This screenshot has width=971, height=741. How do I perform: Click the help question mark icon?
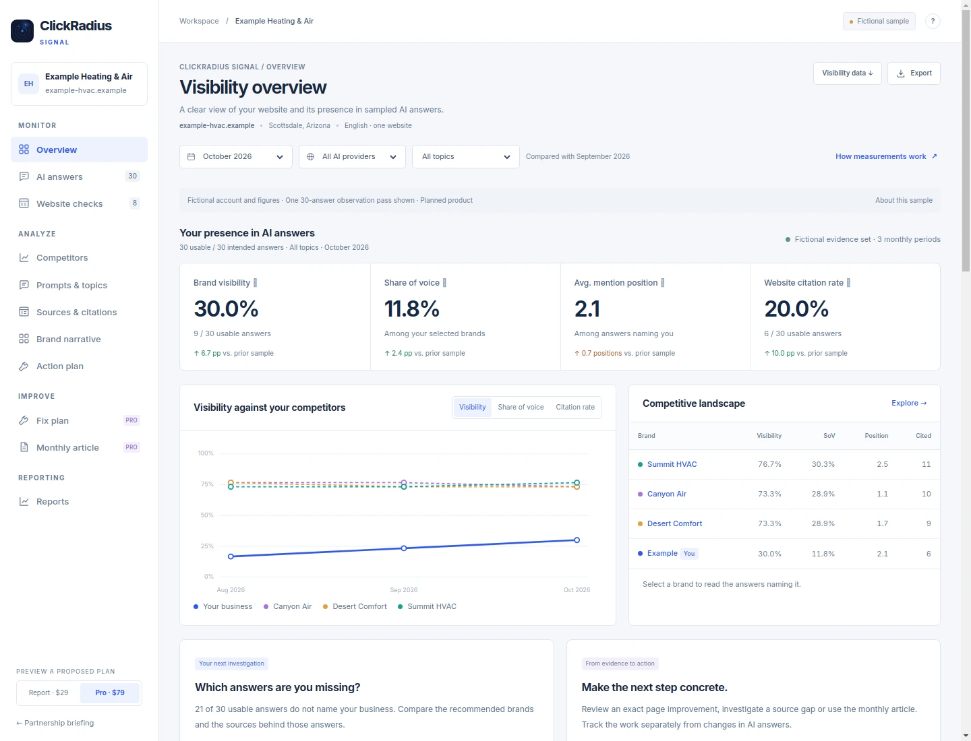coord(933,21)
